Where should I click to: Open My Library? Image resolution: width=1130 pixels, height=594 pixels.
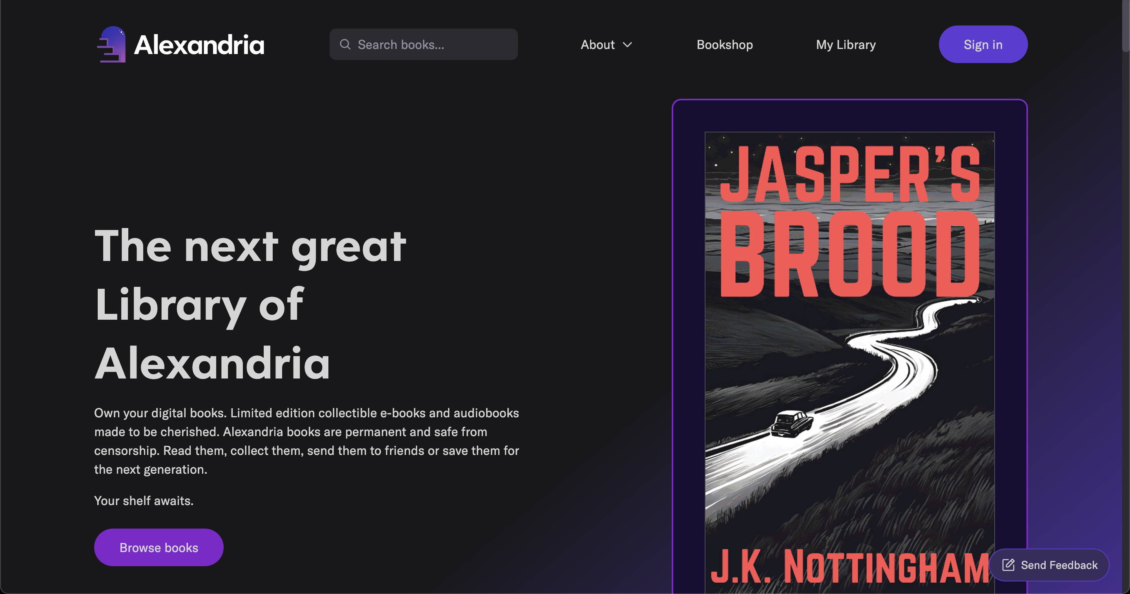point(846,45)
